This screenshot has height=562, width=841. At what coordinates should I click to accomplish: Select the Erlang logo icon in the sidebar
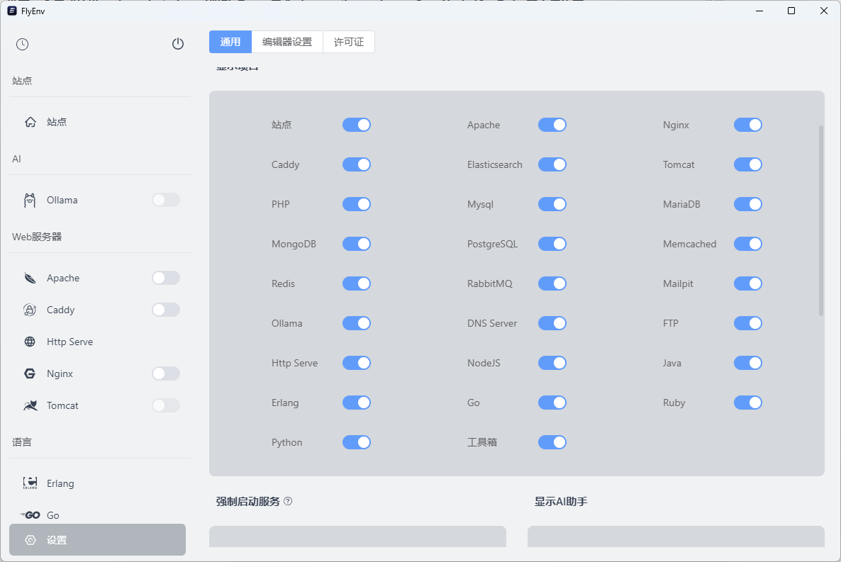[x=30, y=483]
